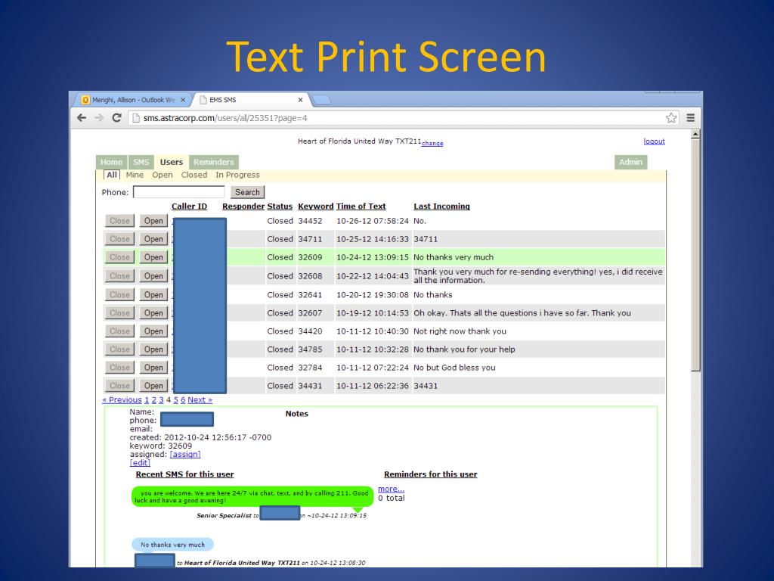Close the EMS SMS tab
Viewport: 774px width, 581px height.
(300, 100)
